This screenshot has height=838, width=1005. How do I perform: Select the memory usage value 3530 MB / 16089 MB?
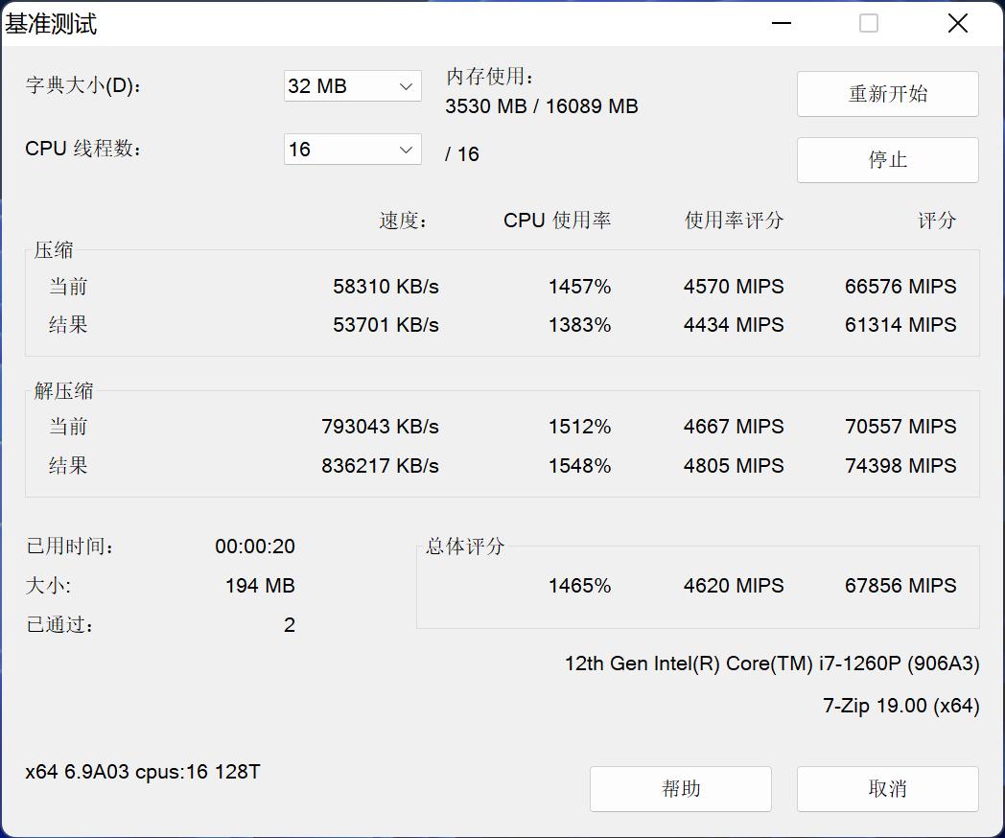click(541, 106)
